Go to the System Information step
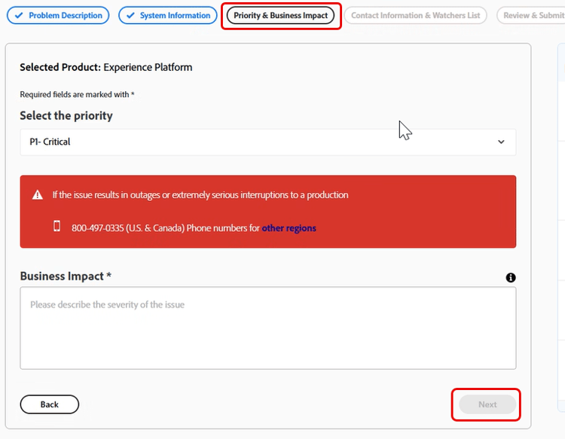The image size is (565, 439). (x=168, y=16)
